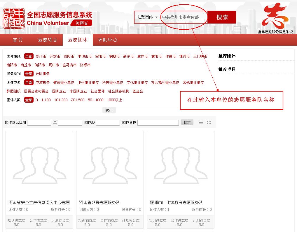This screenshot has width=297, height=232.
Task: Switch to grid view icon
Action: 209,123
